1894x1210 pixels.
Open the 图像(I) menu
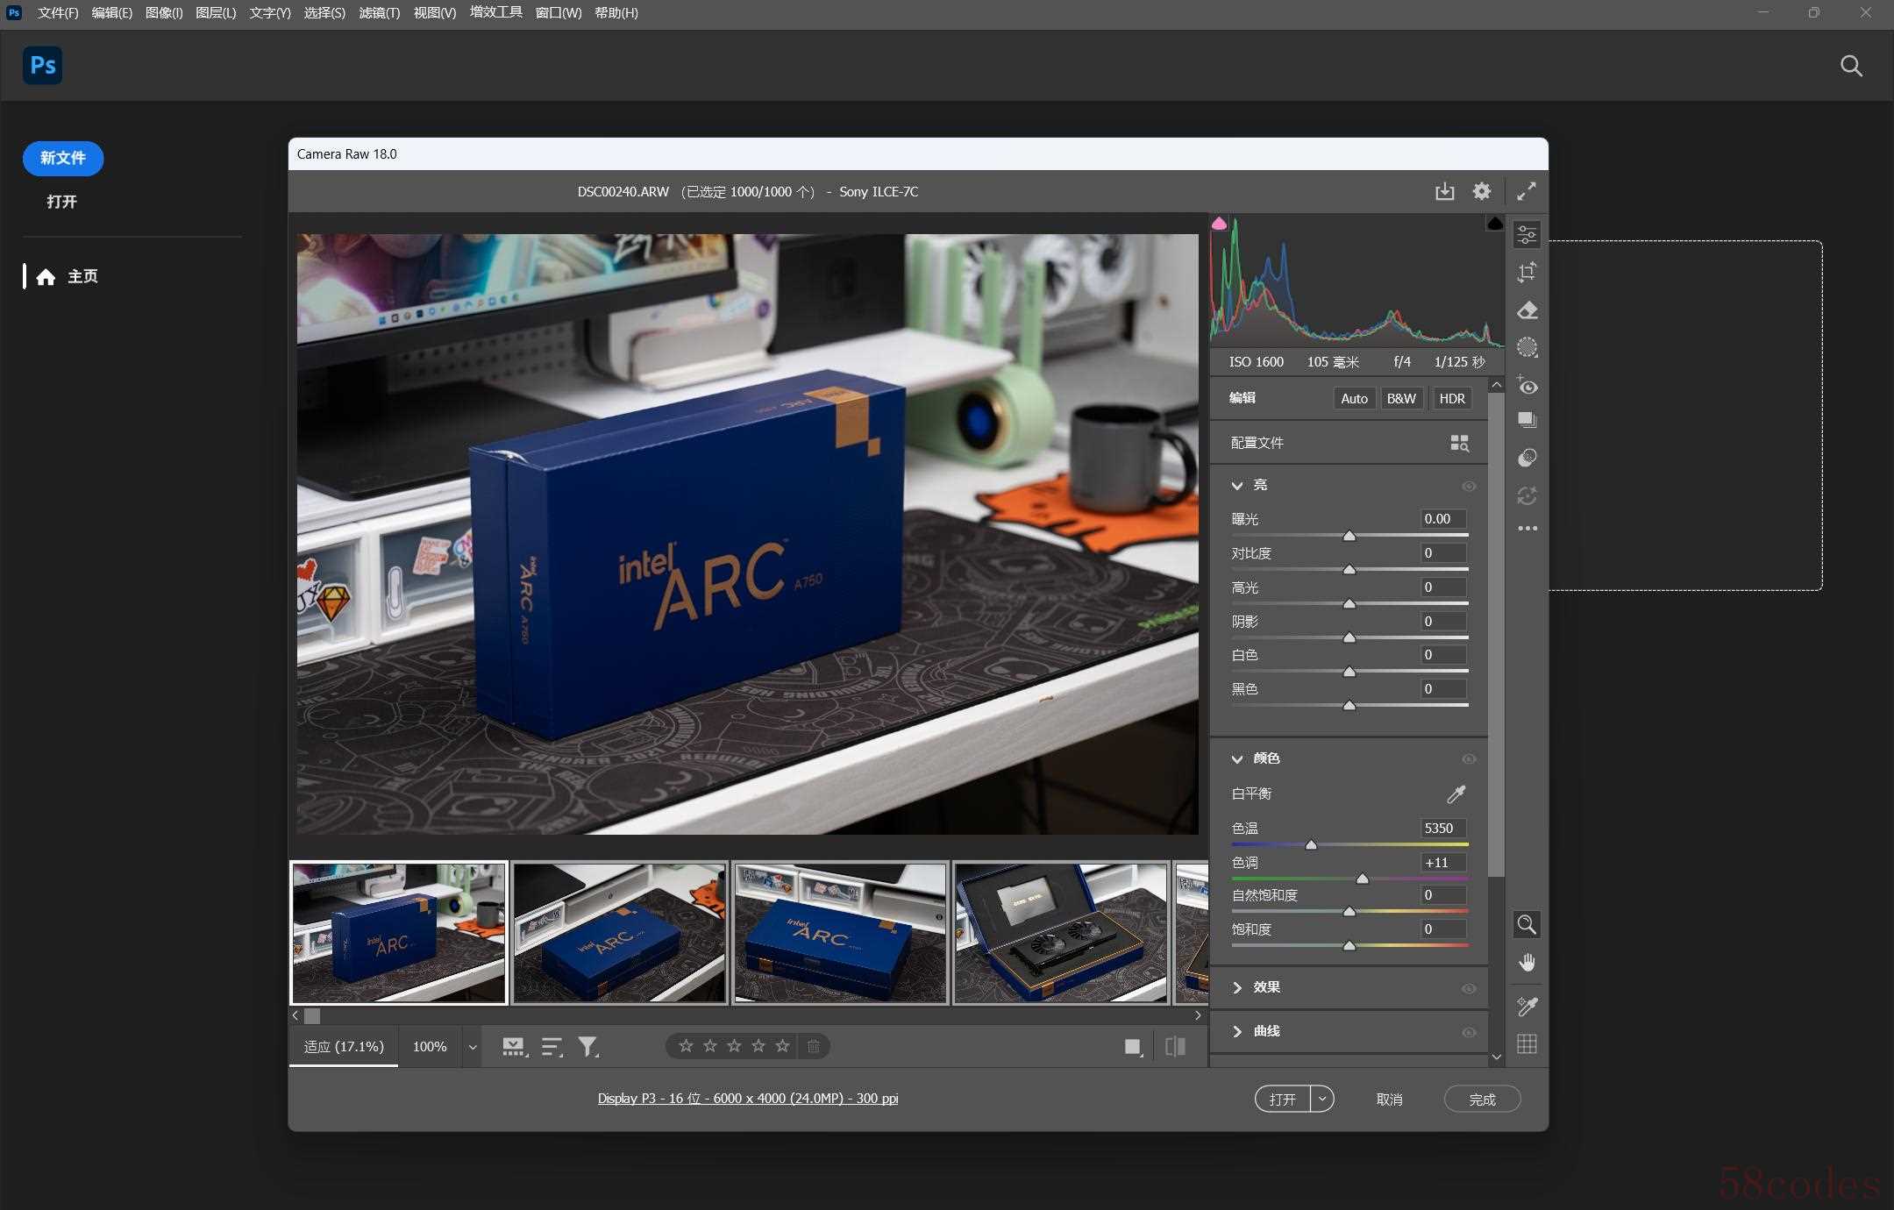[x=164, y=13]
